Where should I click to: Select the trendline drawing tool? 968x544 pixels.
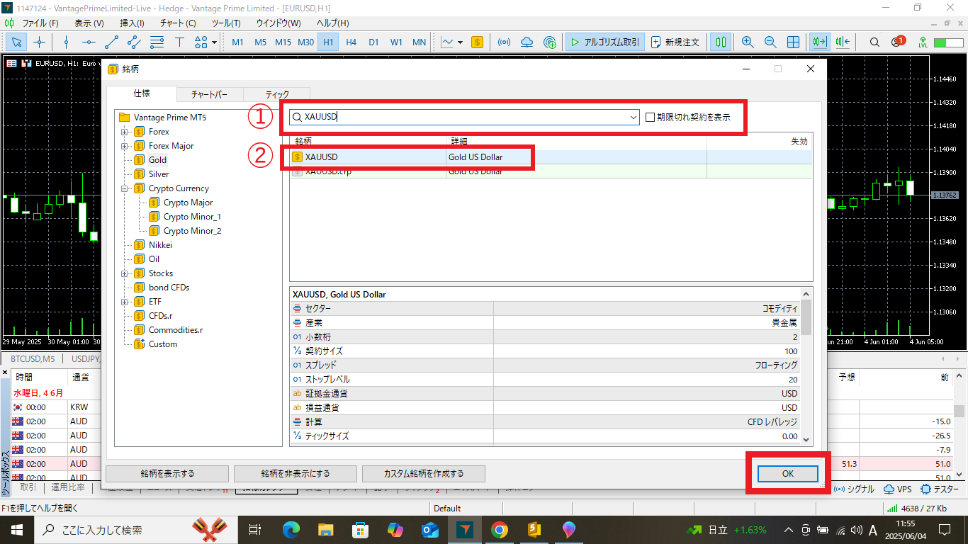click(111, 42)
